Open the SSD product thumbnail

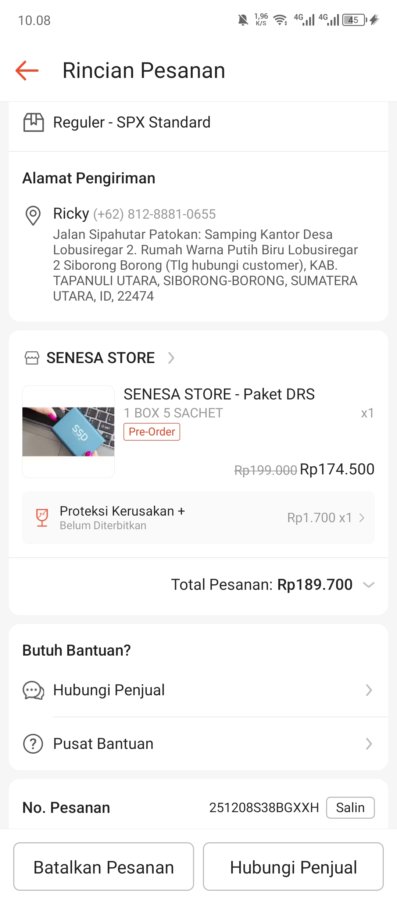pos(68,432)
